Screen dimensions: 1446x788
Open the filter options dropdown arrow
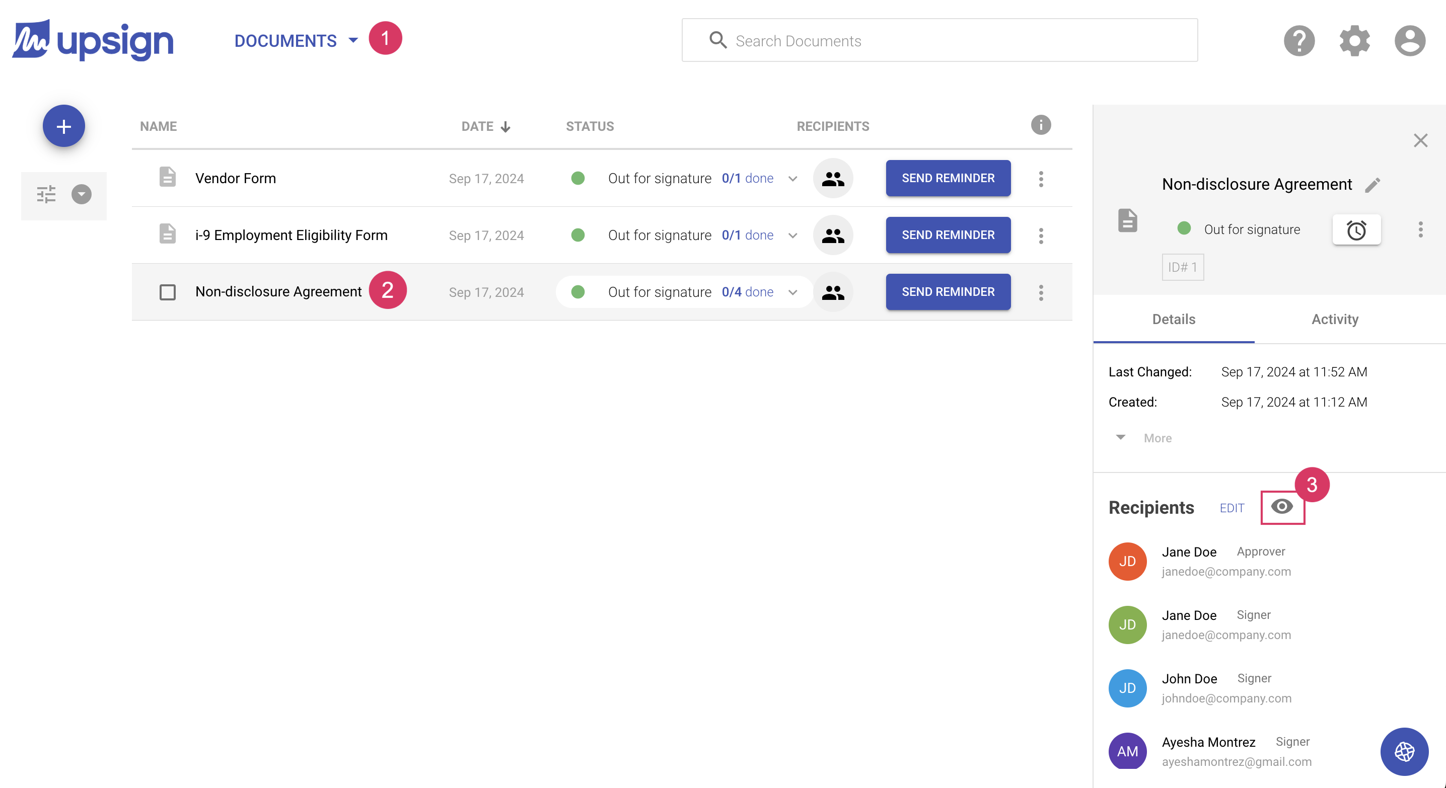[x=82, y=195]
